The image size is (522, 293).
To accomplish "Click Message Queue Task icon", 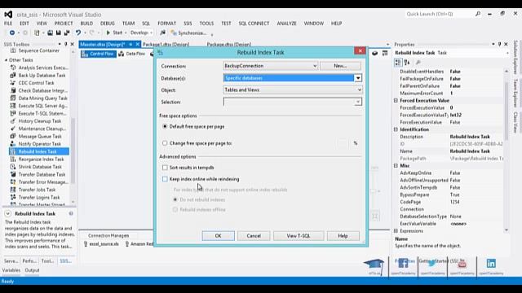I will 13,137.
